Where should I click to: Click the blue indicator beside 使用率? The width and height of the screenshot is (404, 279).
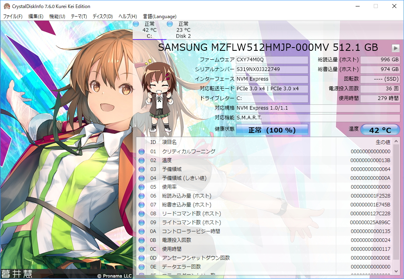142,187
